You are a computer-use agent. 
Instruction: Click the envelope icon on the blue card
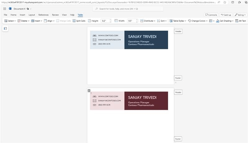[95, 40]
